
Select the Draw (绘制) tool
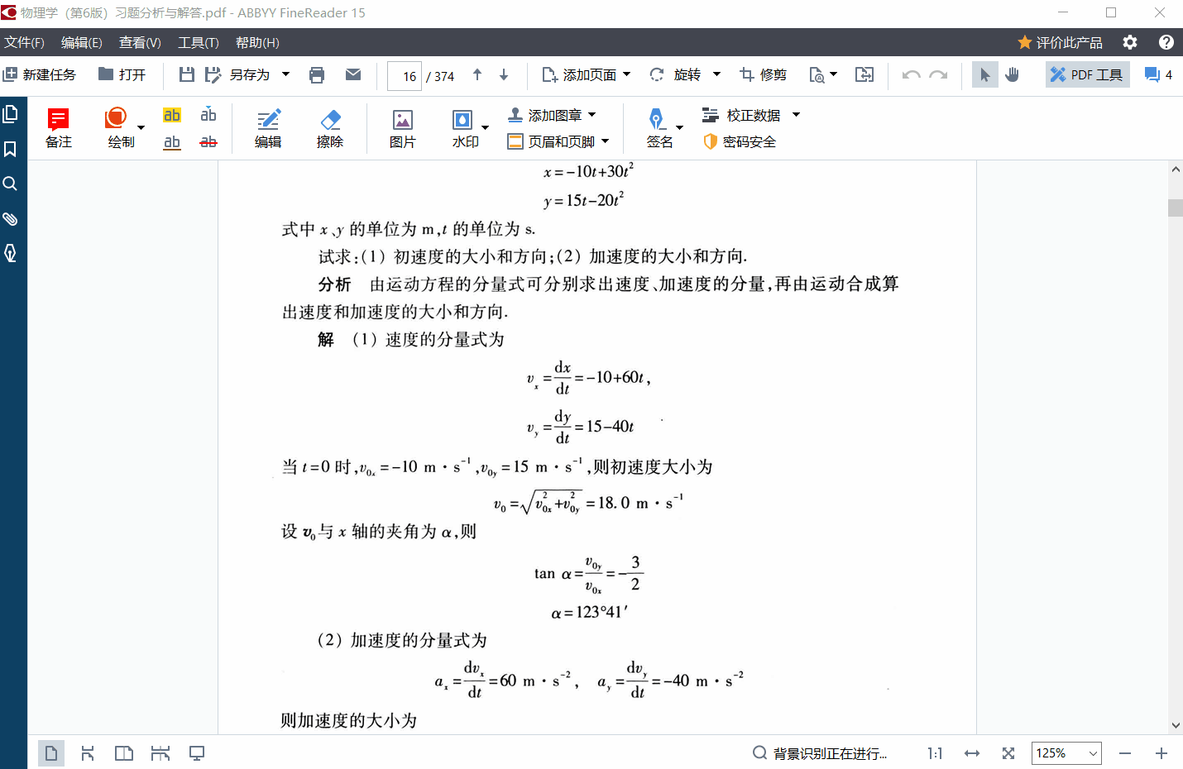coord(121,128)
